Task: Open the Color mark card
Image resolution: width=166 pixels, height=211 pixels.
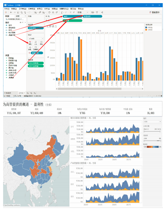Action: [x=30, y=43]
